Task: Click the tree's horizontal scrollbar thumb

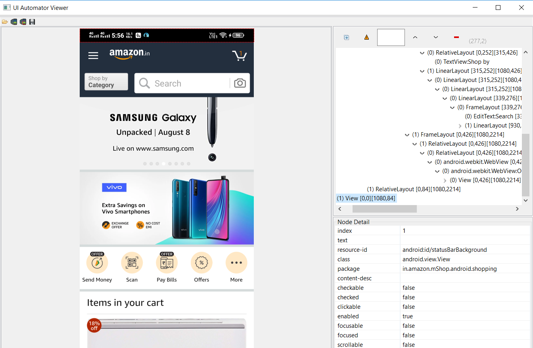Action: [x=385, y=209]
